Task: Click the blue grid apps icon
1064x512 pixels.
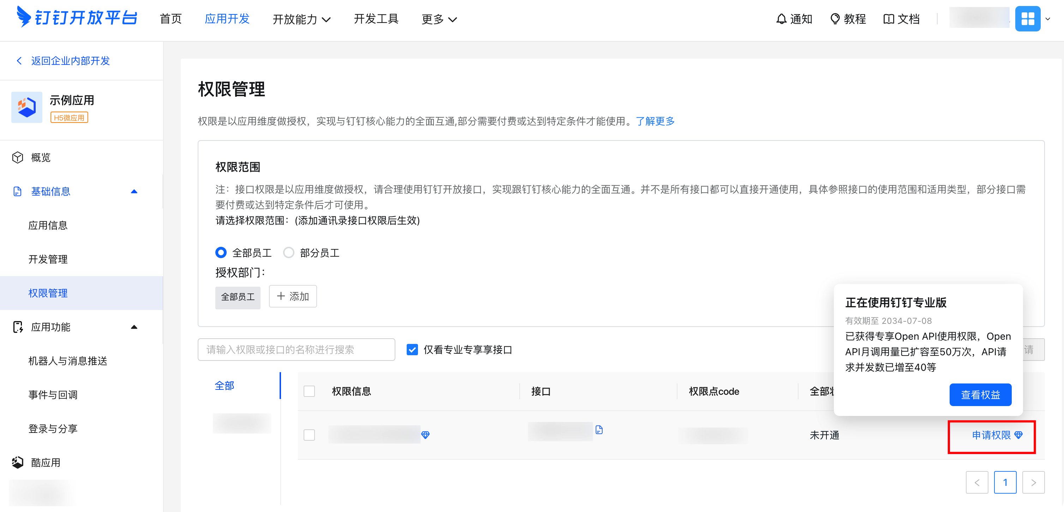Action: [x=1027, y=19]
